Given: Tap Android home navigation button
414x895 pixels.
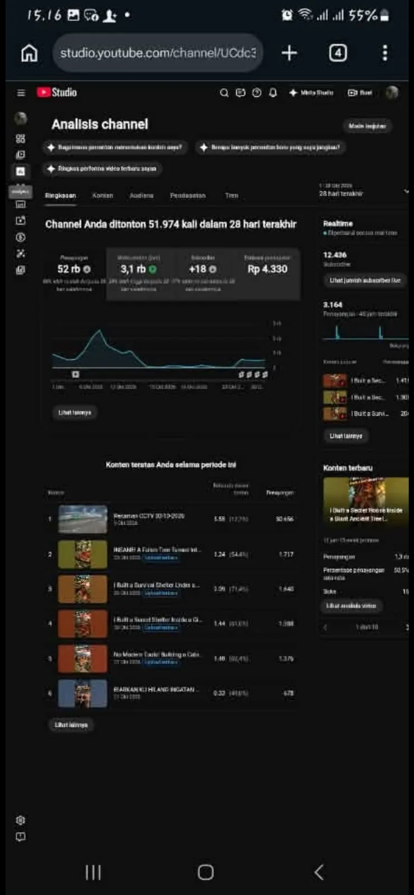Looking at the screenshot, I should click(x=206, y=872).
